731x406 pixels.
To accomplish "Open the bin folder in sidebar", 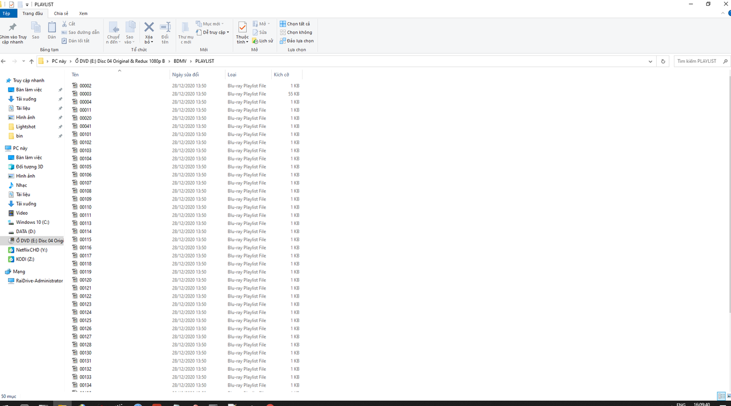I will [19, 136].
